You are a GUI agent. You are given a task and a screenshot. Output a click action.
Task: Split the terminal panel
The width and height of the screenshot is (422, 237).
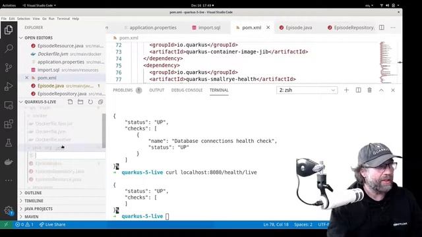[x=358, y=90]
